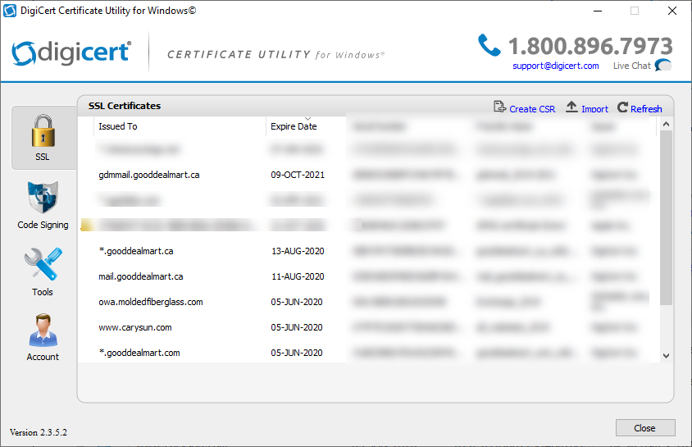
Task: Click the DigiCert logo in the header
Action: point(71,53)
